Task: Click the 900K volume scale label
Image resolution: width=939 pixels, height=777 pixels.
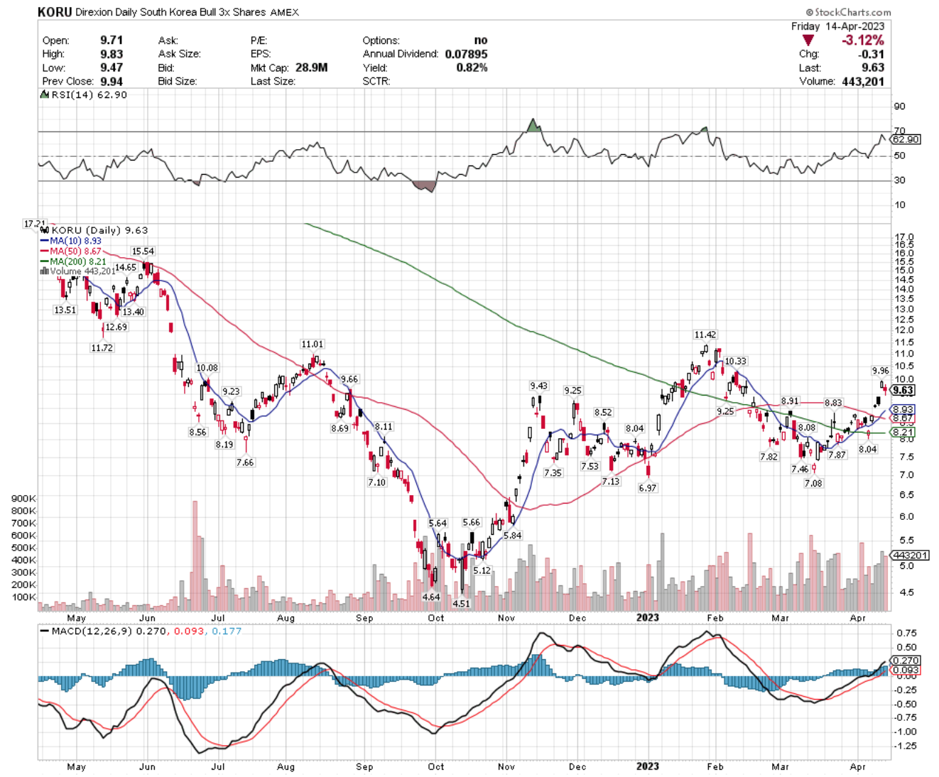Action: click(x=24, y=499)
